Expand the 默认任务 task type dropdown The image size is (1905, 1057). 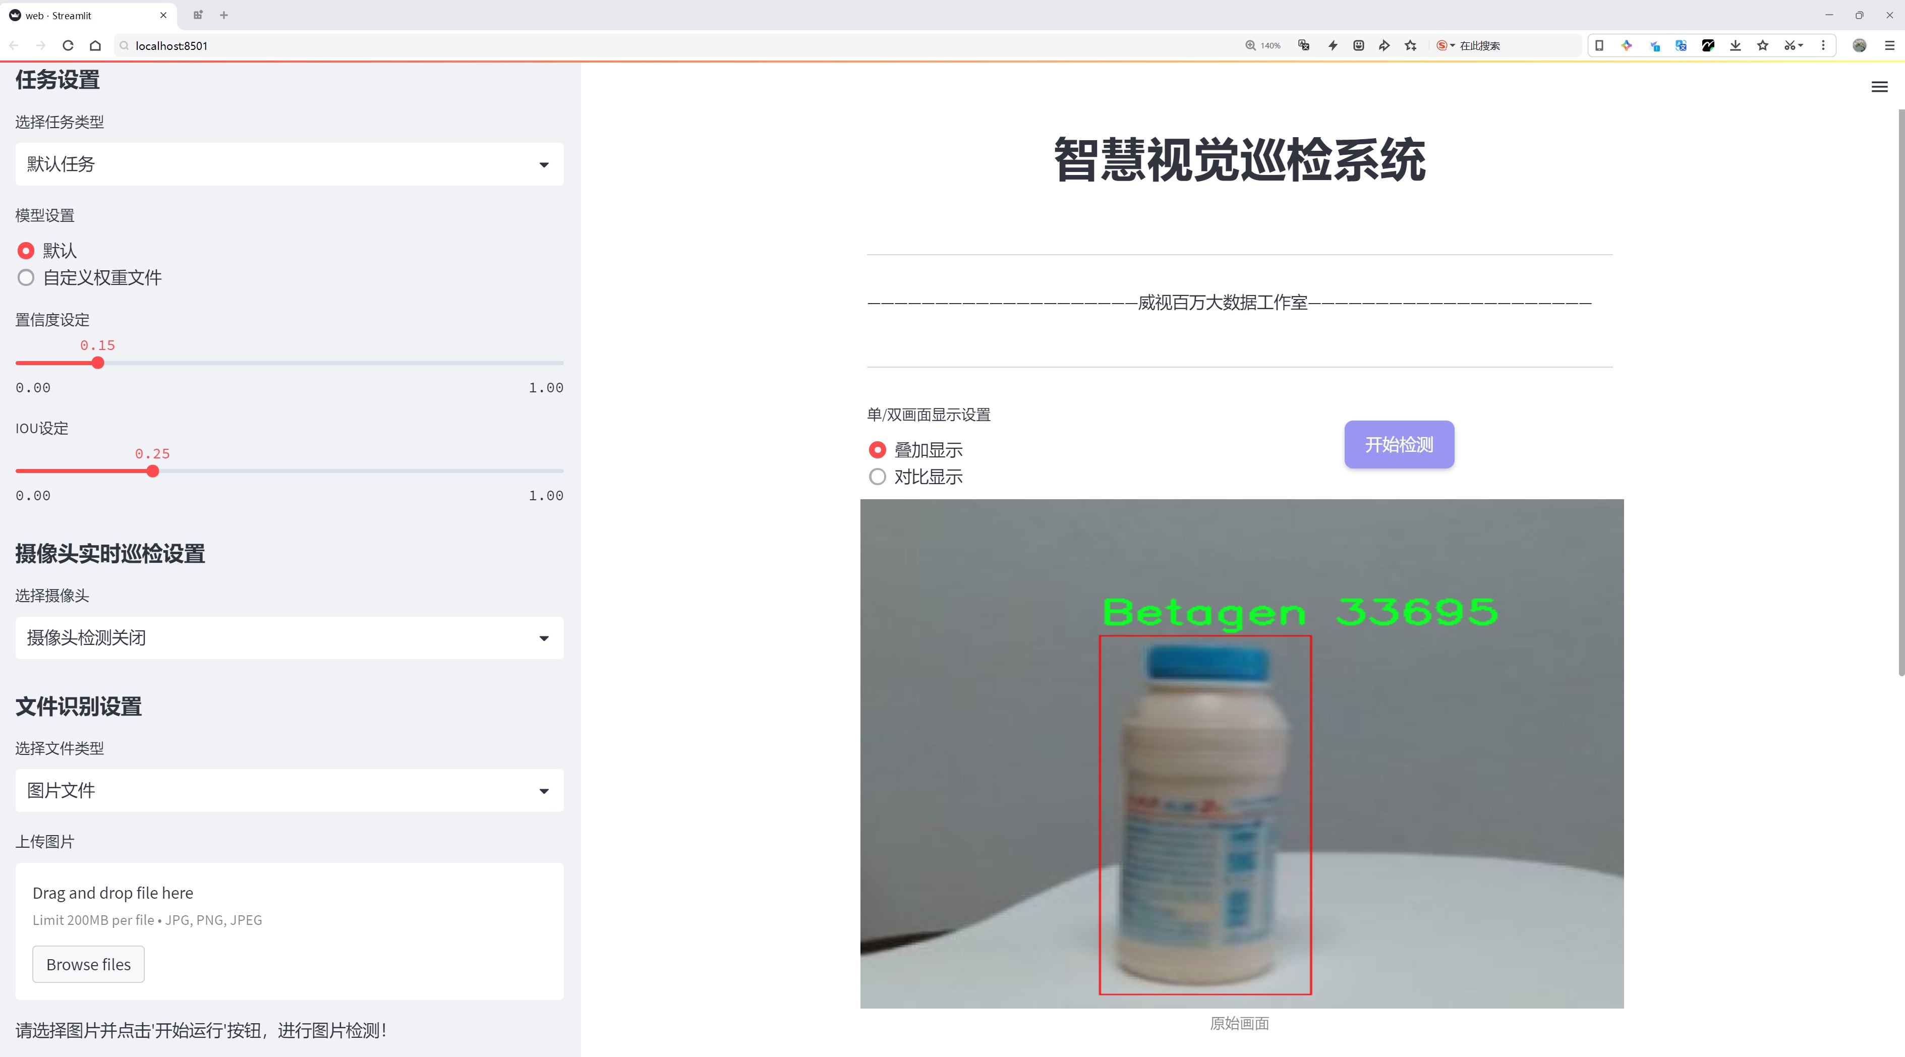(289, 164)
